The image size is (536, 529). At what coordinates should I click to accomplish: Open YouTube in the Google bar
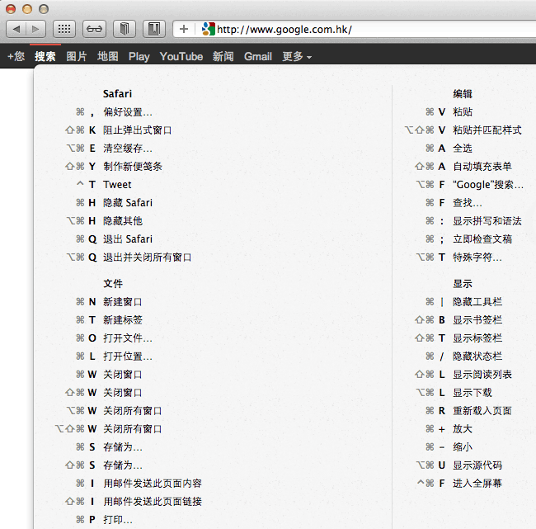coord(181,56)
